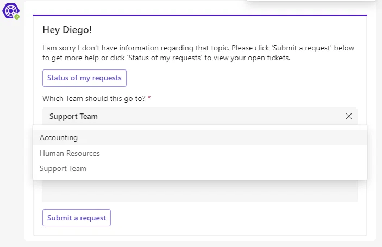The height and width of the screenshot is (247, 382).
Task: Select Accounting from the team list
Action: pos(200,138)
